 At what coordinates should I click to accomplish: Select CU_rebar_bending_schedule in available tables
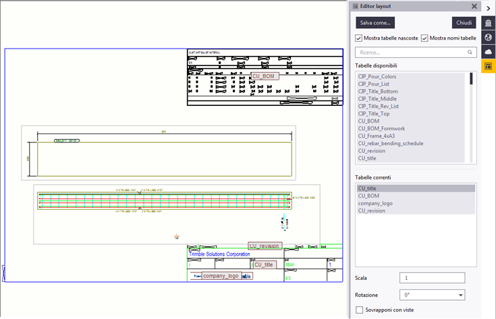pyautogui.click(x=391, y=143)
